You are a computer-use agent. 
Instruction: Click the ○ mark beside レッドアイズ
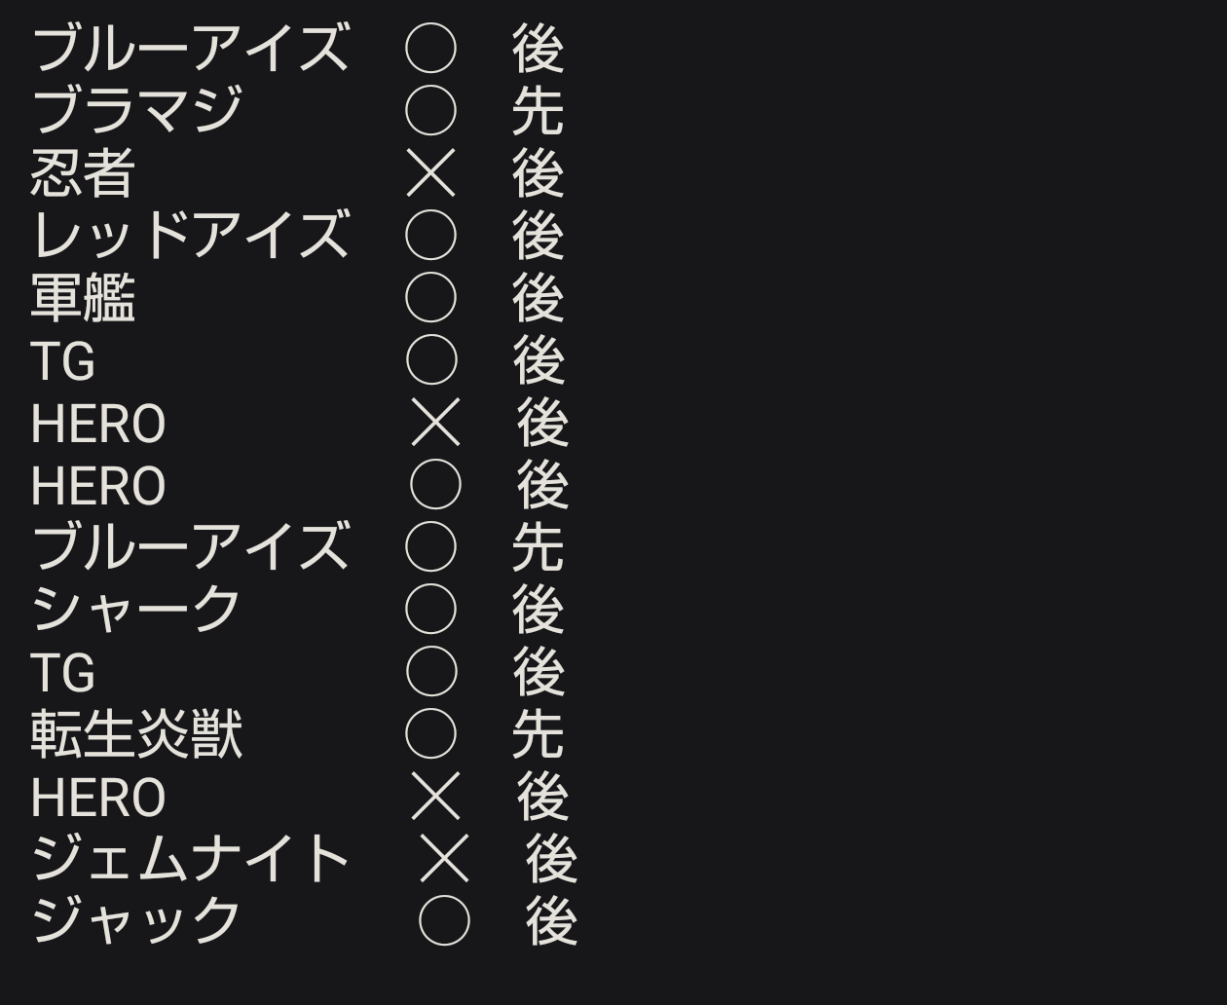tap(430, 236)
